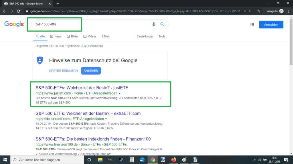Show hidden system tray icons
This screenshot has height=164, width=293.
click(254, 160)
